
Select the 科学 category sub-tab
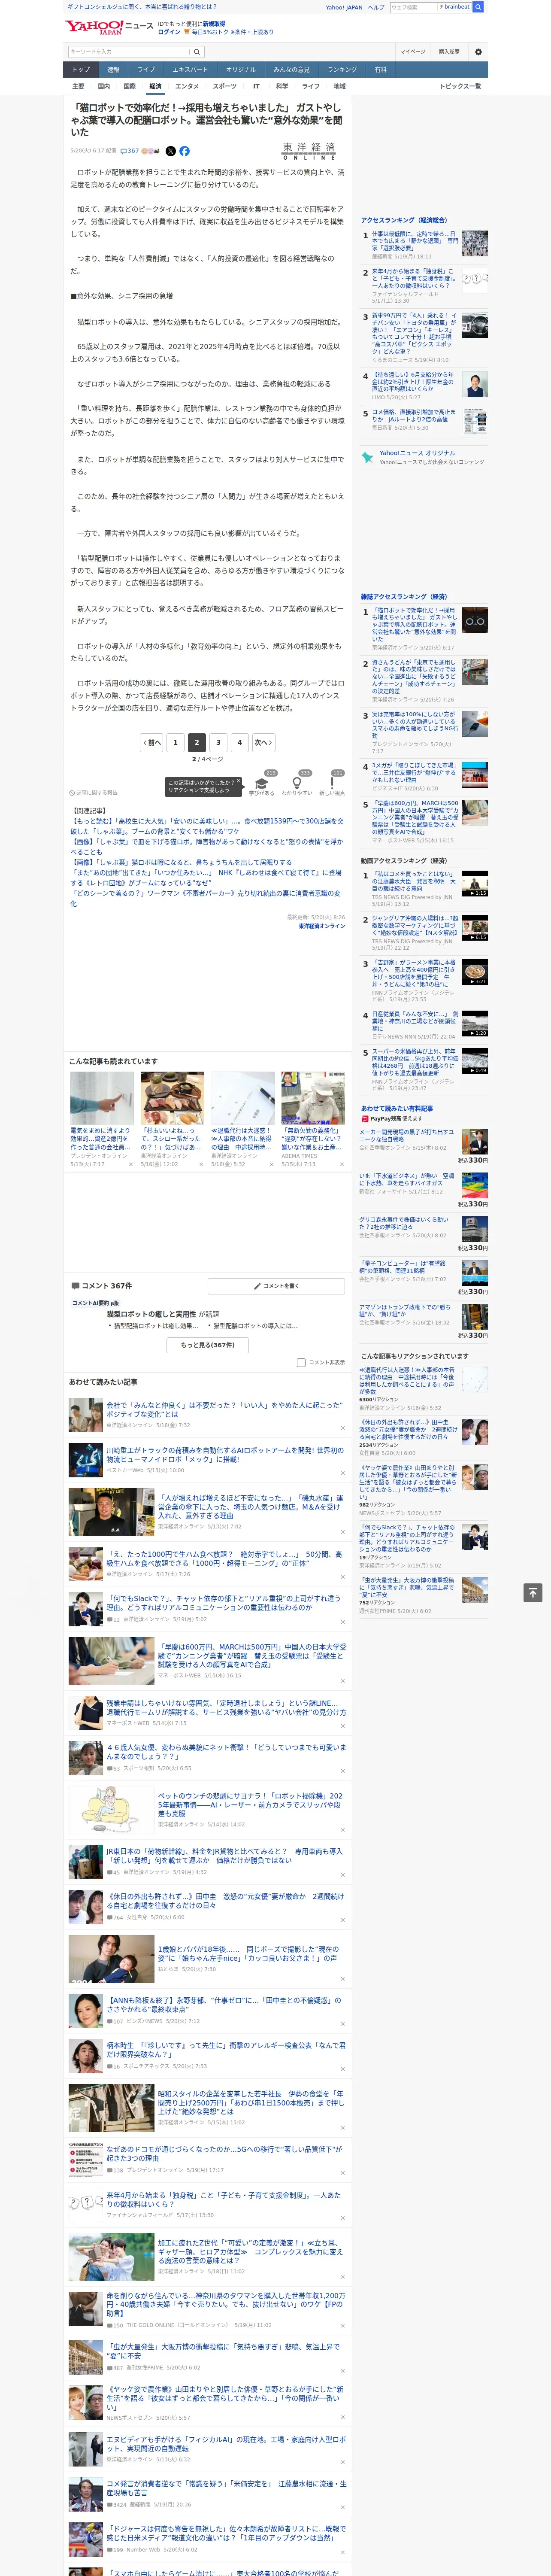pos(282,87)
